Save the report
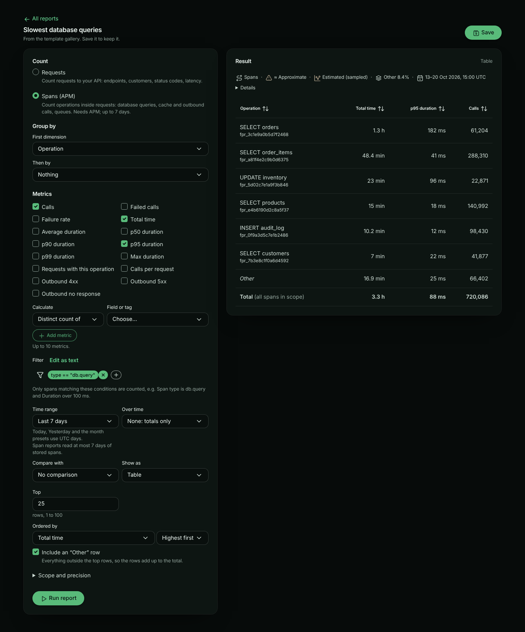 pyautogui.click(x=483, y=33)
